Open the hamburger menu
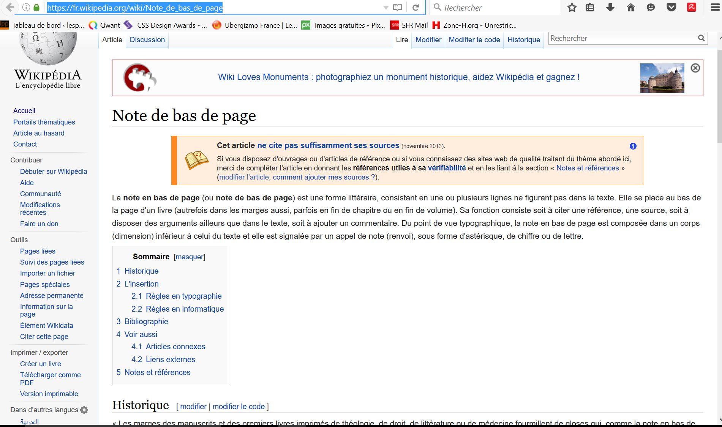The width and height of the screenshot is (722, 427). [715, 8]
